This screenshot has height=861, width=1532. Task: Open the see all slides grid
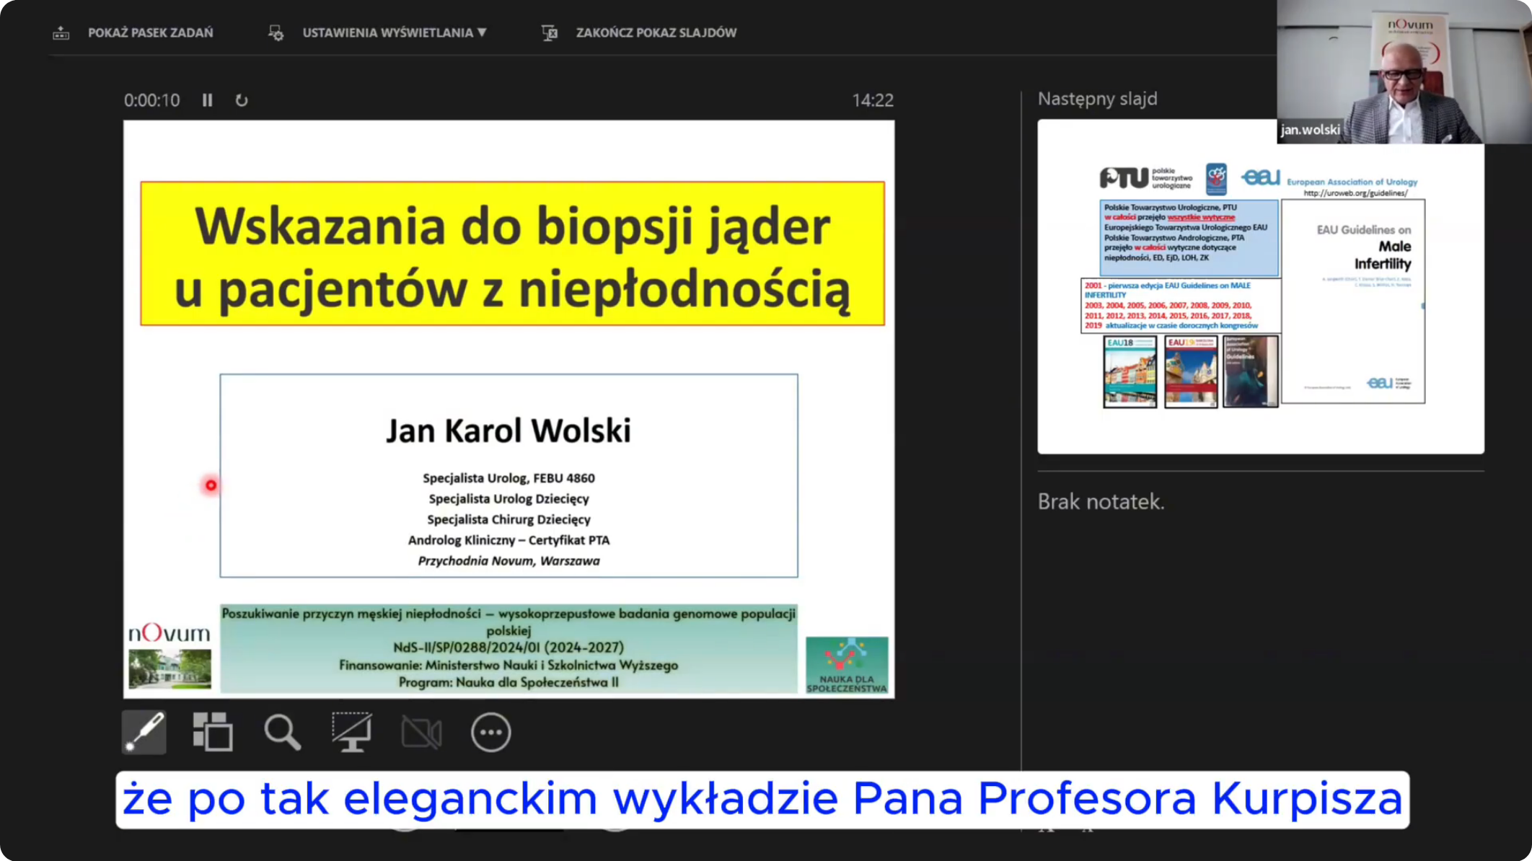coord(213,733)
